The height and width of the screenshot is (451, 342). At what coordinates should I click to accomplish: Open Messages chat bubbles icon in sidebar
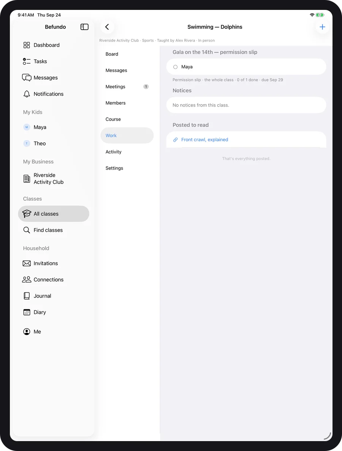[27, 78]
